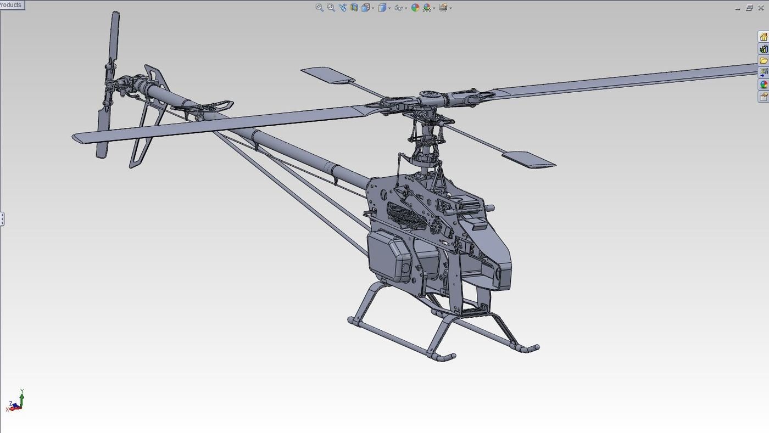769x433 pixels.
Task: Toggle the Section View tool
Action: tap(354, 8)
